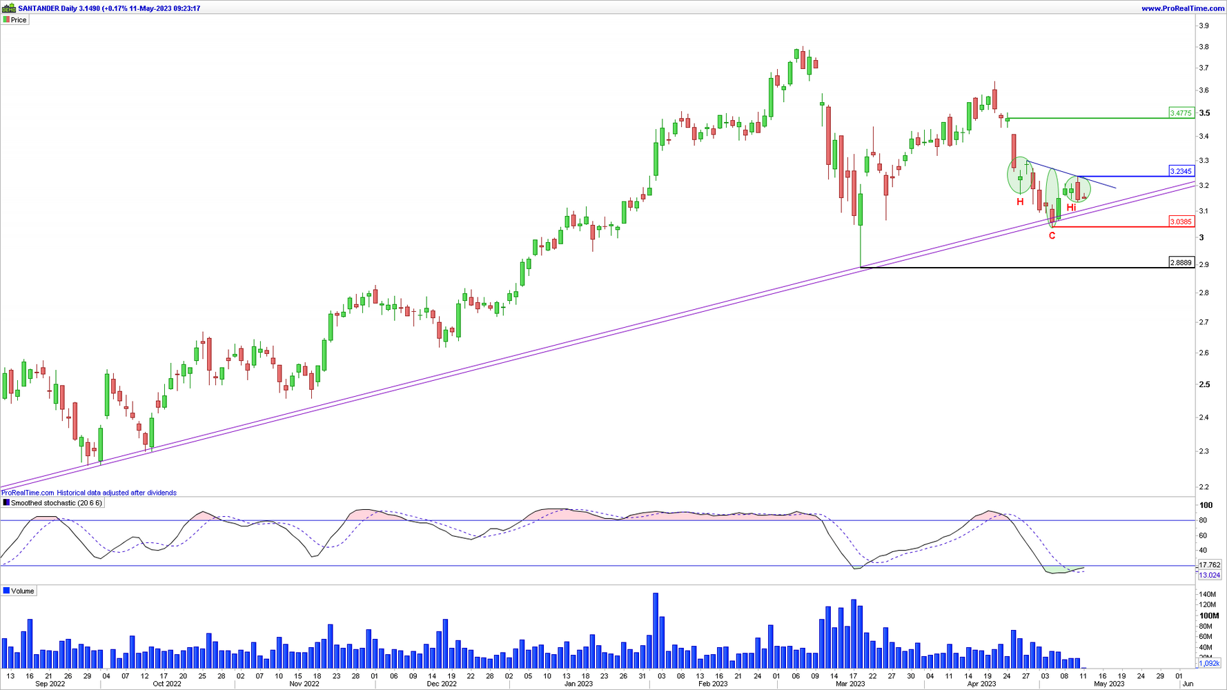Click the red Hi annotation label
Screen dimensions: 1227x690
click(x=1071, y=207)
